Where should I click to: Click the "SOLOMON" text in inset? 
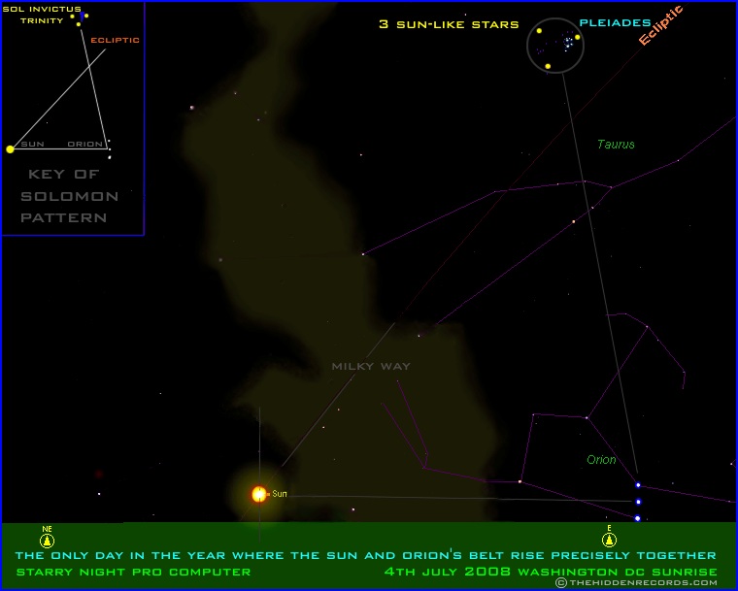tap(69, 196)
